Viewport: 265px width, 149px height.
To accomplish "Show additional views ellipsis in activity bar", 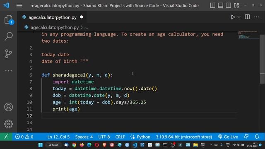I will tap(8, 71).
